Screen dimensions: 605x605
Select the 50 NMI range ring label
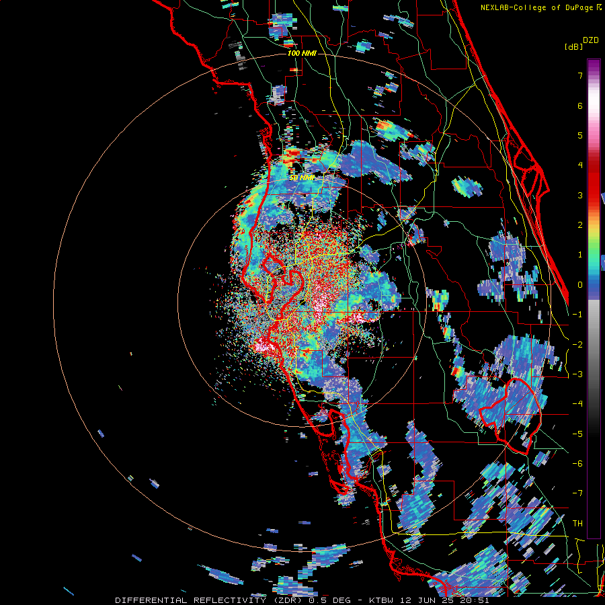(x=302, y=178)
